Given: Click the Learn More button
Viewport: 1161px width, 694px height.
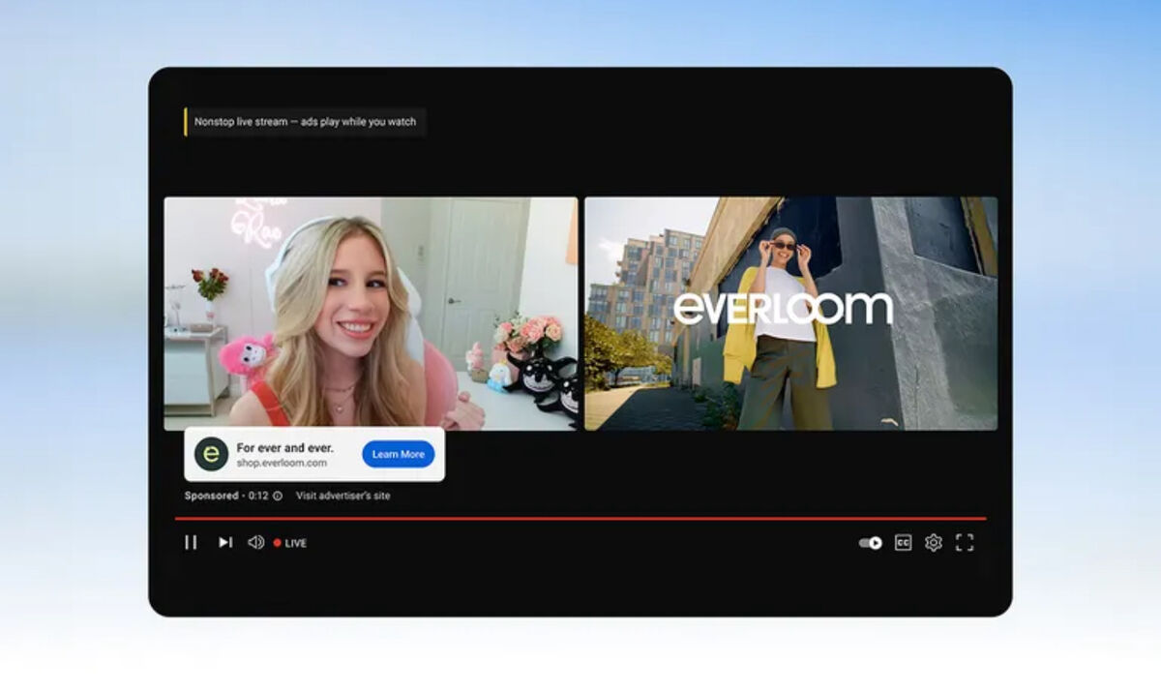Looking at the screenshot, I should click(x=399, y=454).
